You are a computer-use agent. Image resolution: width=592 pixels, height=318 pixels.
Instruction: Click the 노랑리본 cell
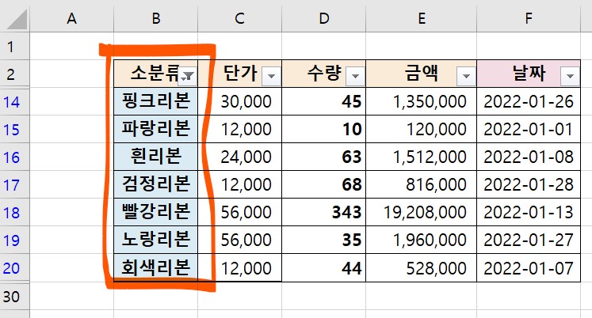(x=155, y=240)
